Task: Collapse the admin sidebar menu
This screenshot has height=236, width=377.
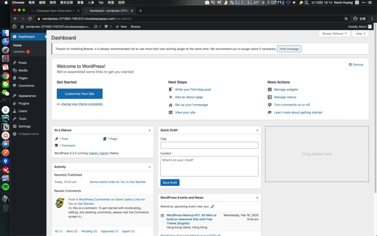Action: tap(26, 134)
